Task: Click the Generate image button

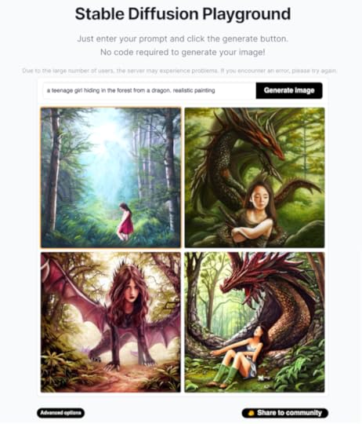Action: point(289,90)
